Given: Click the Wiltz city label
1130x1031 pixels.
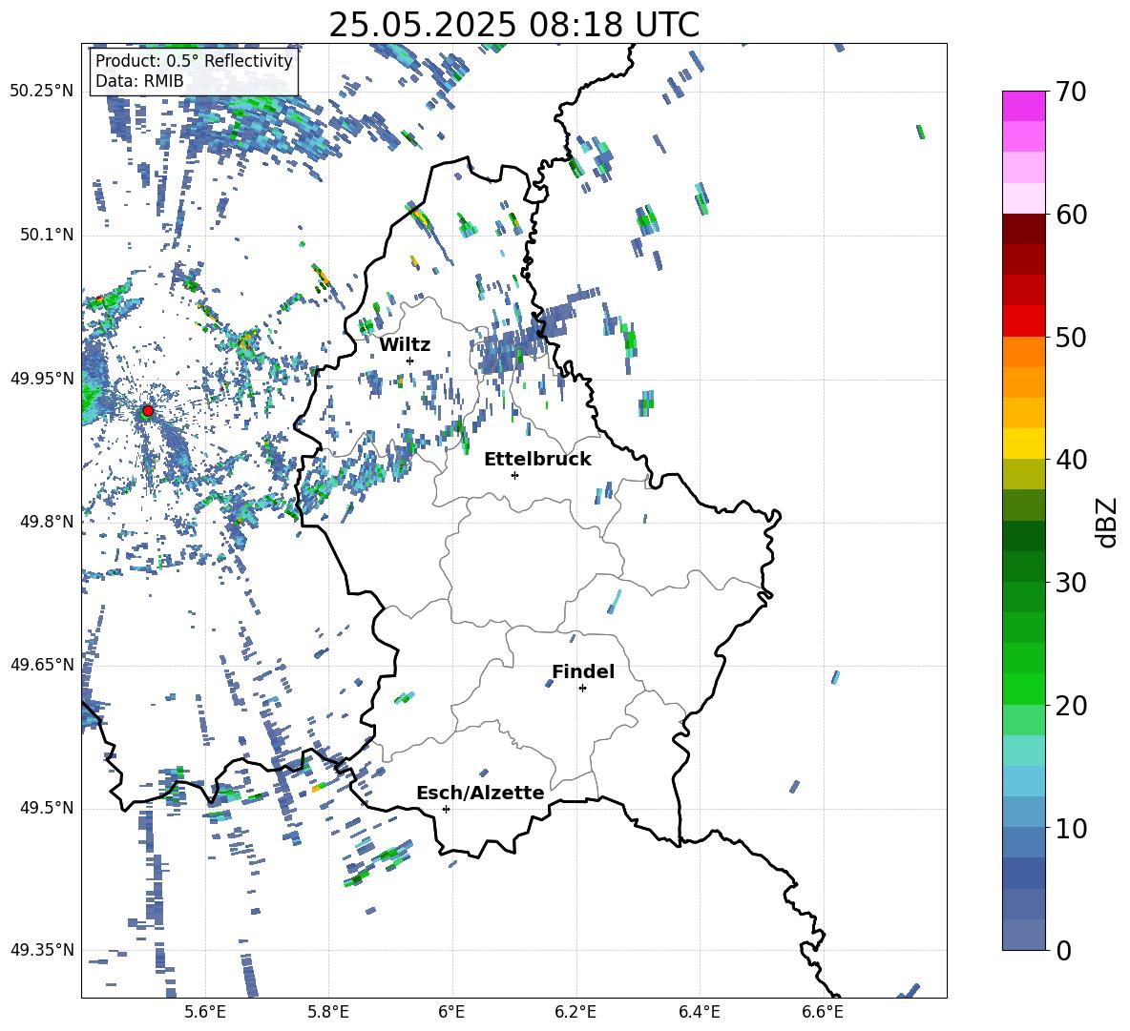Looking at the screenshot, I should point(405,345).
